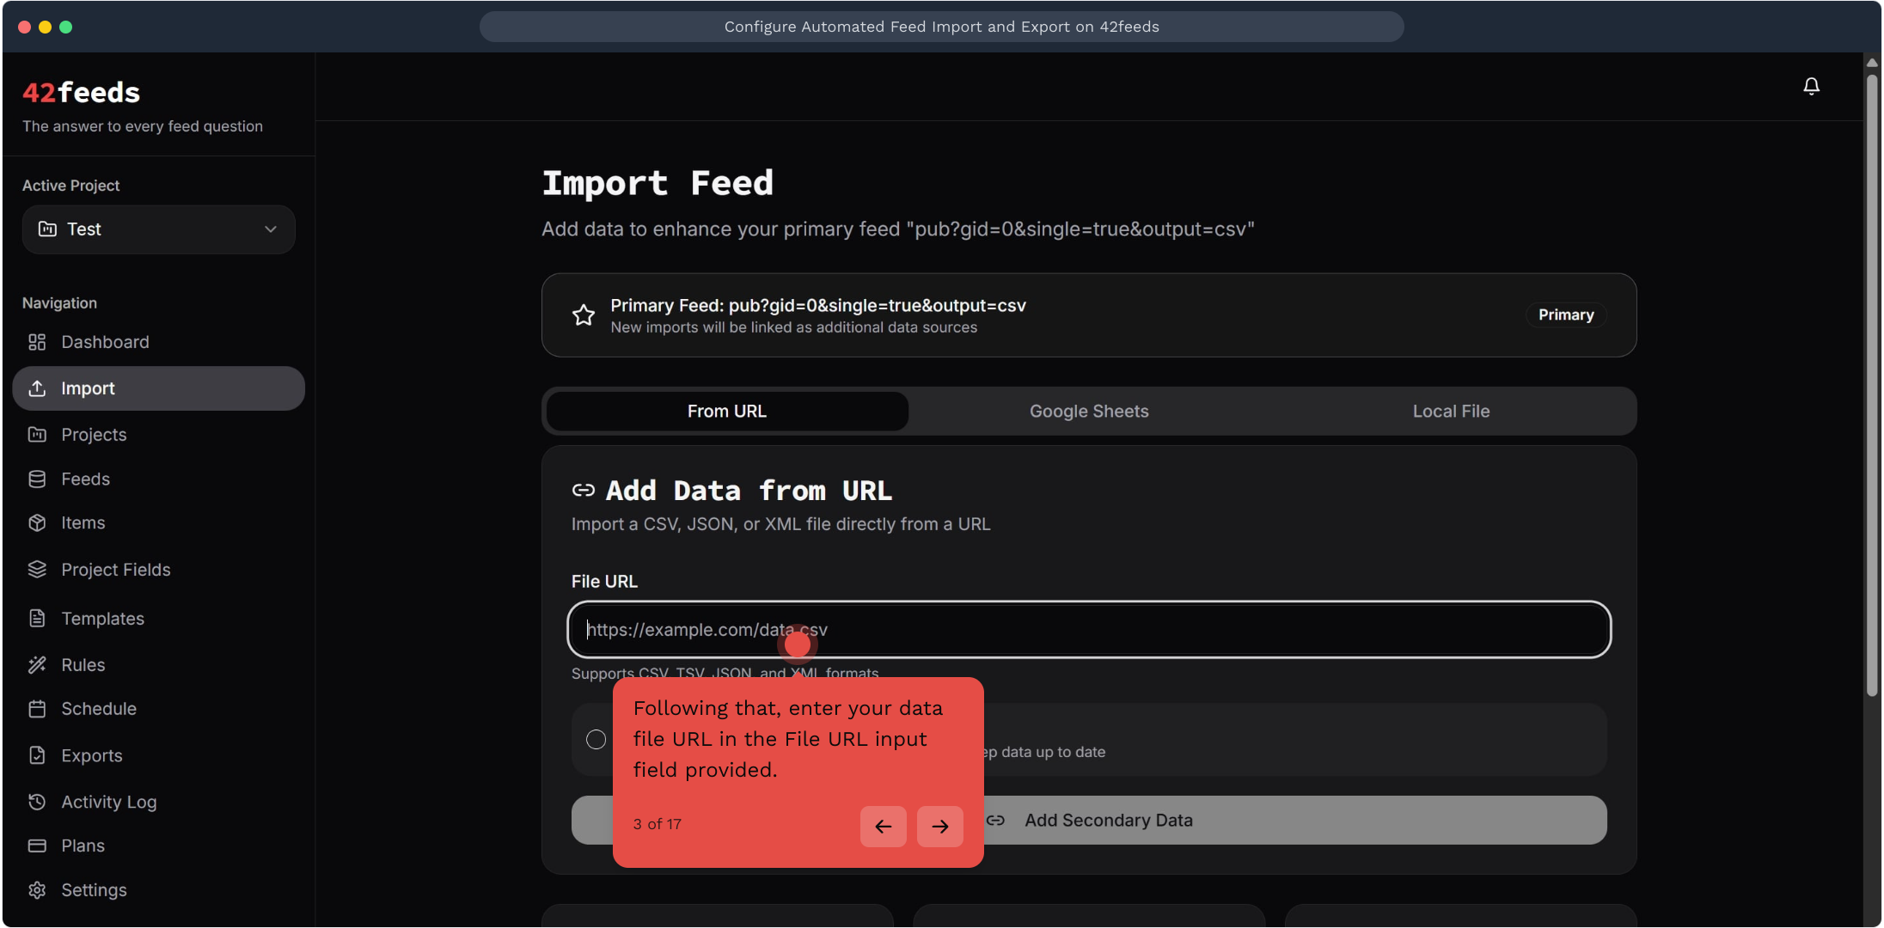
Task: Go to next tutorial step arrow
Action: coord(939,827)
